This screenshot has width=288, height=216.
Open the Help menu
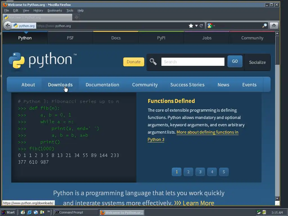(81, 10)
